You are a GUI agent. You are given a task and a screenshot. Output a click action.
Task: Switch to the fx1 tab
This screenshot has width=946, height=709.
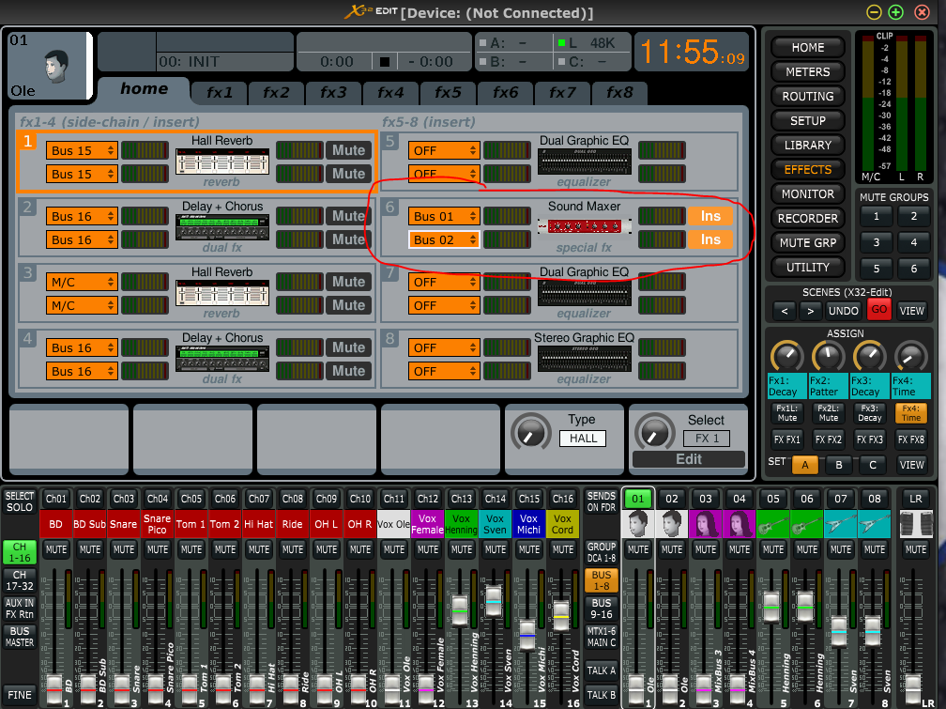pyautogui.click(x=219, y=93)
